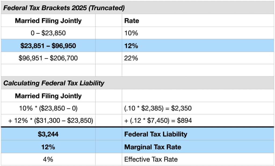Select the $3,244 total cell
The image size is (275, 166).
(48, 134)
